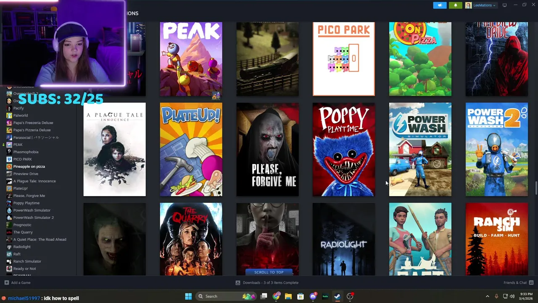Click the Ready or Not sidebar icon

pos(9,268)
